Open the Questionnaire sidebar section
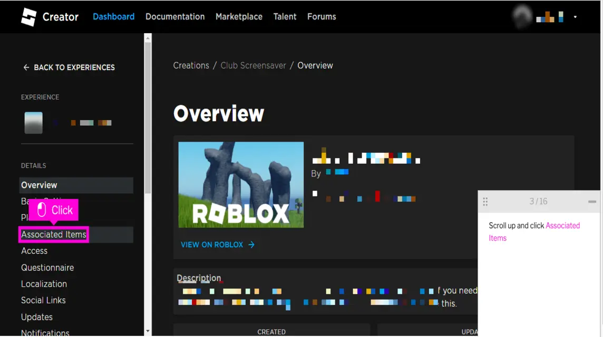This screenshot has height=337, width=603. (x=47, y=267)
